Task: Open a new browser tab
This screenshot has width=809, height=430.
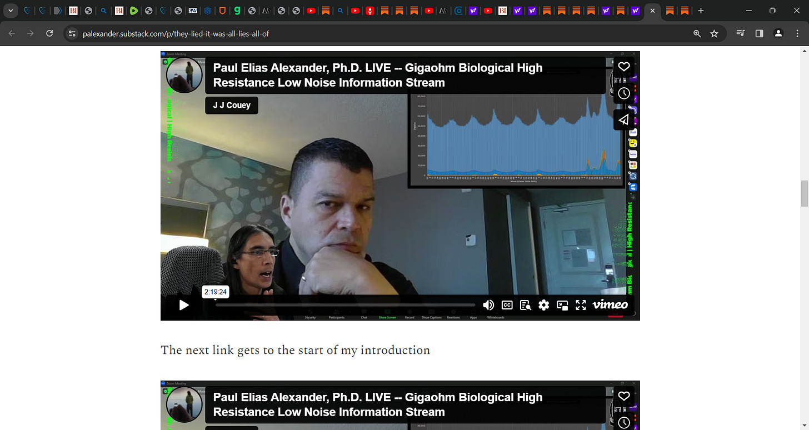Action: [701, 11]
